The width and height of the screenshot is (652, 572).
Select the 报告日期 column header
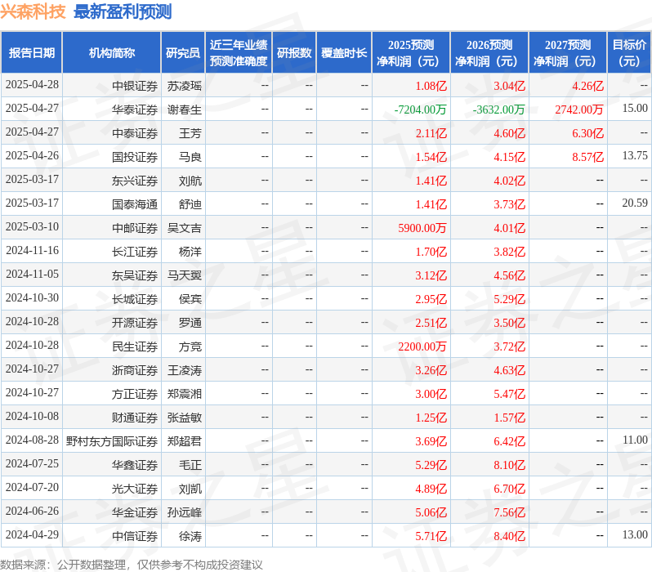click(x=32, y=53)
